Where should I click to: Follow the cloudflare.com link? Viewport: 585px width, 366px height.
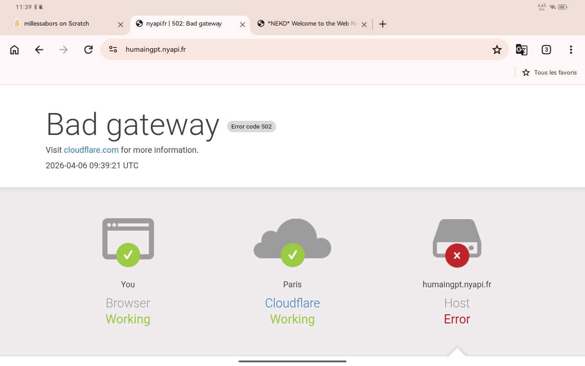point(91,150)
